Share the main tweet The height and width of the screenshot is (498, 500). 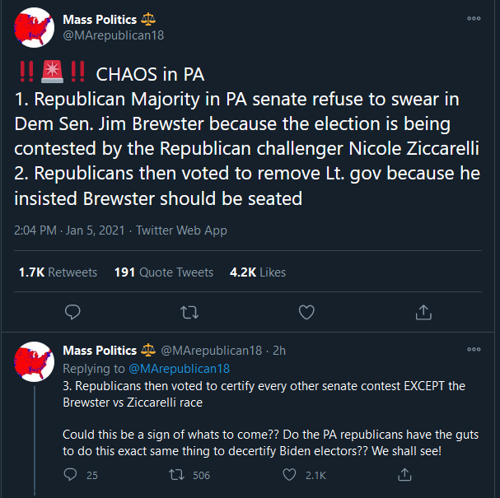(423, 312)
